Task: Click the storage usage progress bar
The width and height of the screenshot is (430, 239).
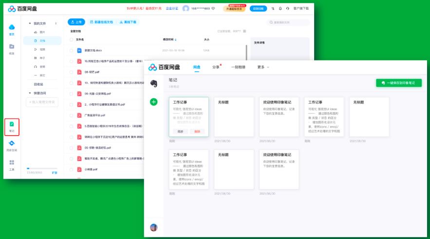Action: [x=42, y=168]
